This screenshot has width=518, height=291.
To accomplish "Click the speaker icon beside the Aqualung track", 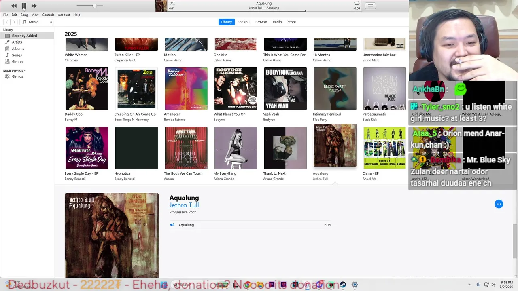I will point(172,225).
